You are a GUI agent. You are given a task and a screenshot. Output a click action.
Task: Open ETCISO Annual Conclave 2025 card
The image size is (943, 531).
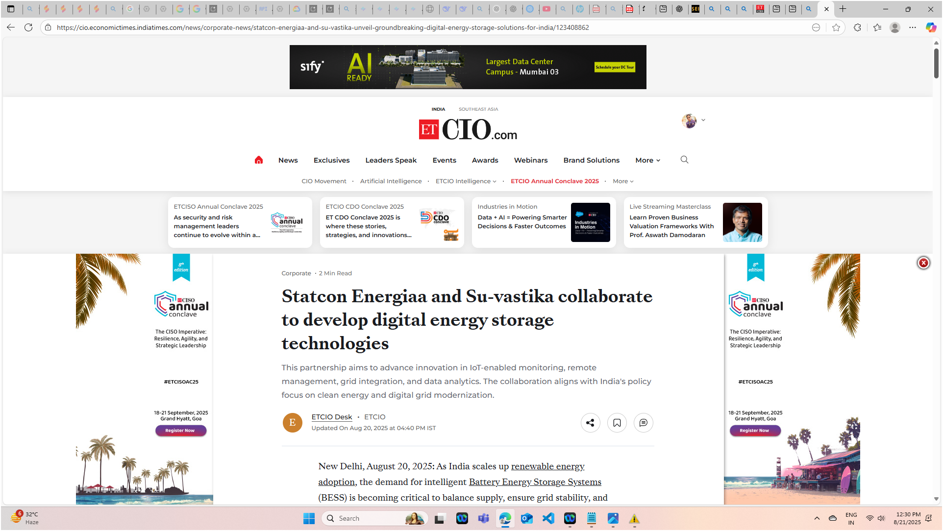(240, 222)
